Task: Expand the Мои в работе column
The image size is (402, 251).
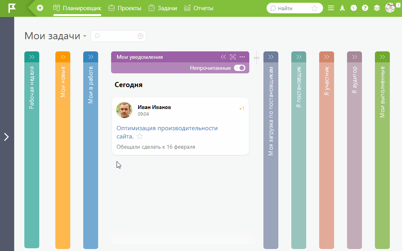Action: pos(91,57)
